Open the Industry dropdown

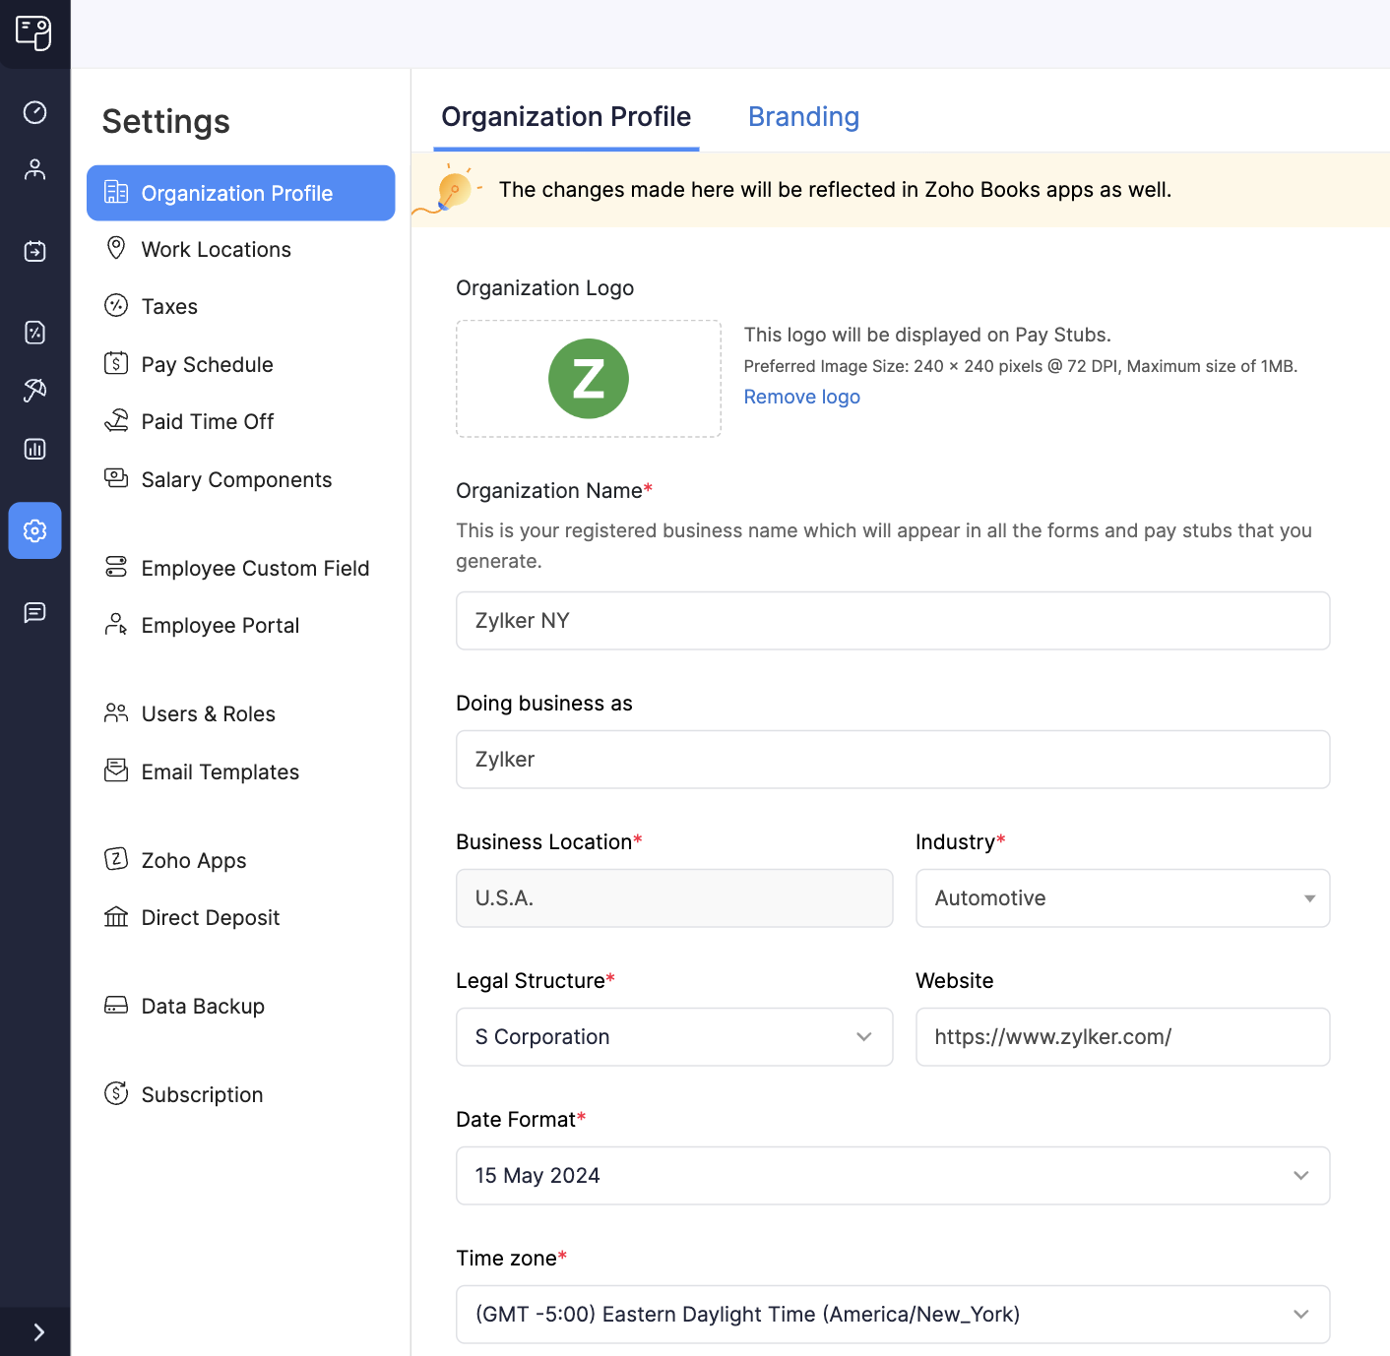click(1121, 897)
